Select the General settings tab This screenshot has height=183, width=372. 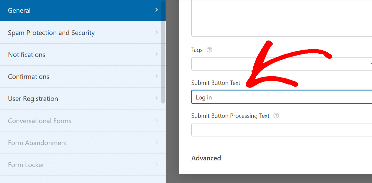click(19, 10)
